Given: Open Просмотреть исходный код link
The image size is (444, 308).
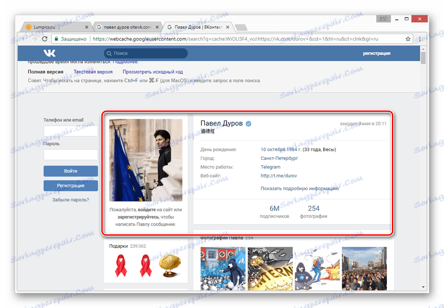Looking at the screenshot, I should pyautogui.click(x=152, y=72).
